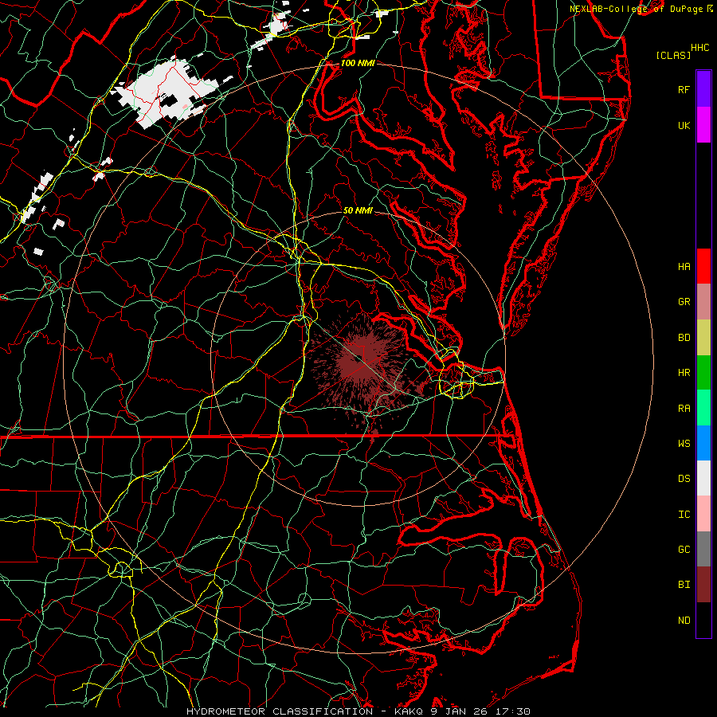This screenshot has width=717, height=717.
Task: Click the DS white legend swatch
Action: click(703, 478)
